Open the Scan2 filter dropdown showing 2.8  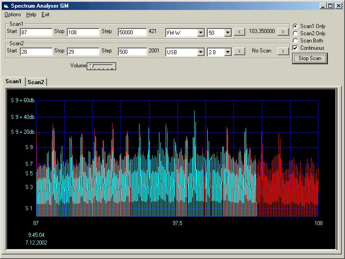pos(228,52)
